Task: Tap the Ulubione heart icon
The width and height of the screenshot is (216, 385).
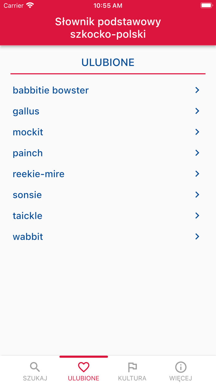Action: [x=83, y=367]
